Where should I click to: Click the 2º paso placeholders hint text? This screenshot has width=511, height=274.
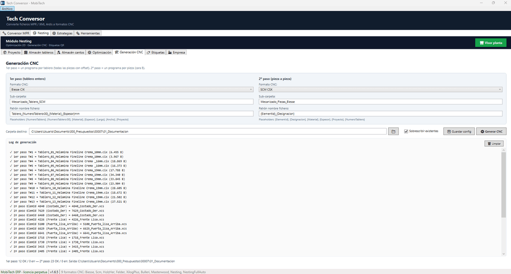point(312,120)
